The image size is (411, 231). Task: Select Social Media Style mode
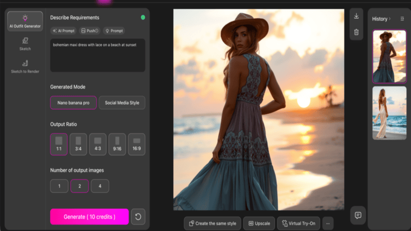coord(122,103)
